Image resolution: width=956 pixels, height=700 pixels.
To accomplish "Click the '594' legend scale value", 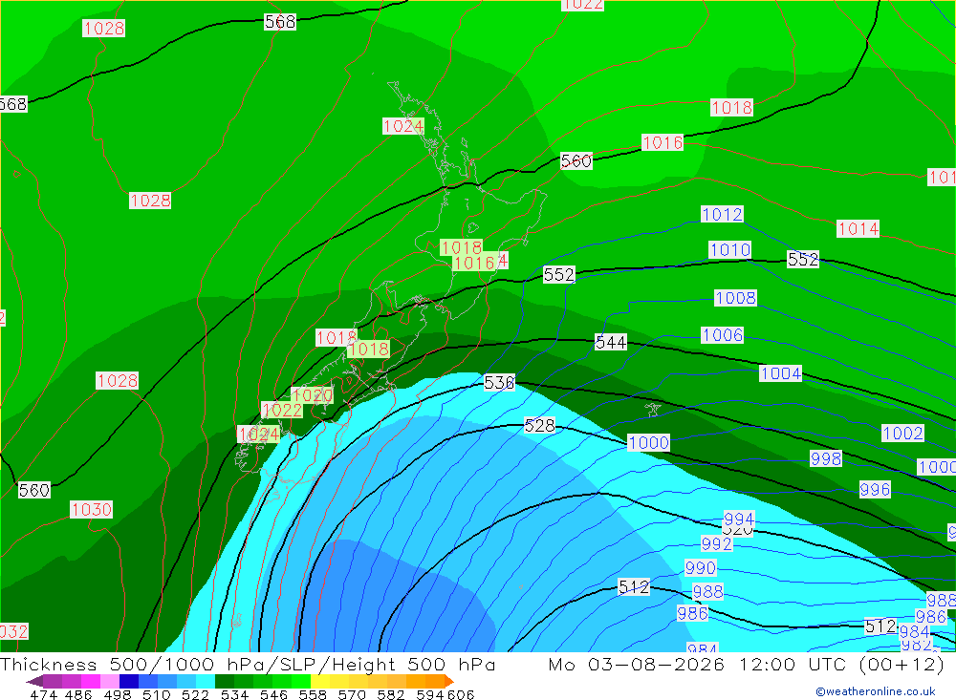I will (x=430, y=694).
